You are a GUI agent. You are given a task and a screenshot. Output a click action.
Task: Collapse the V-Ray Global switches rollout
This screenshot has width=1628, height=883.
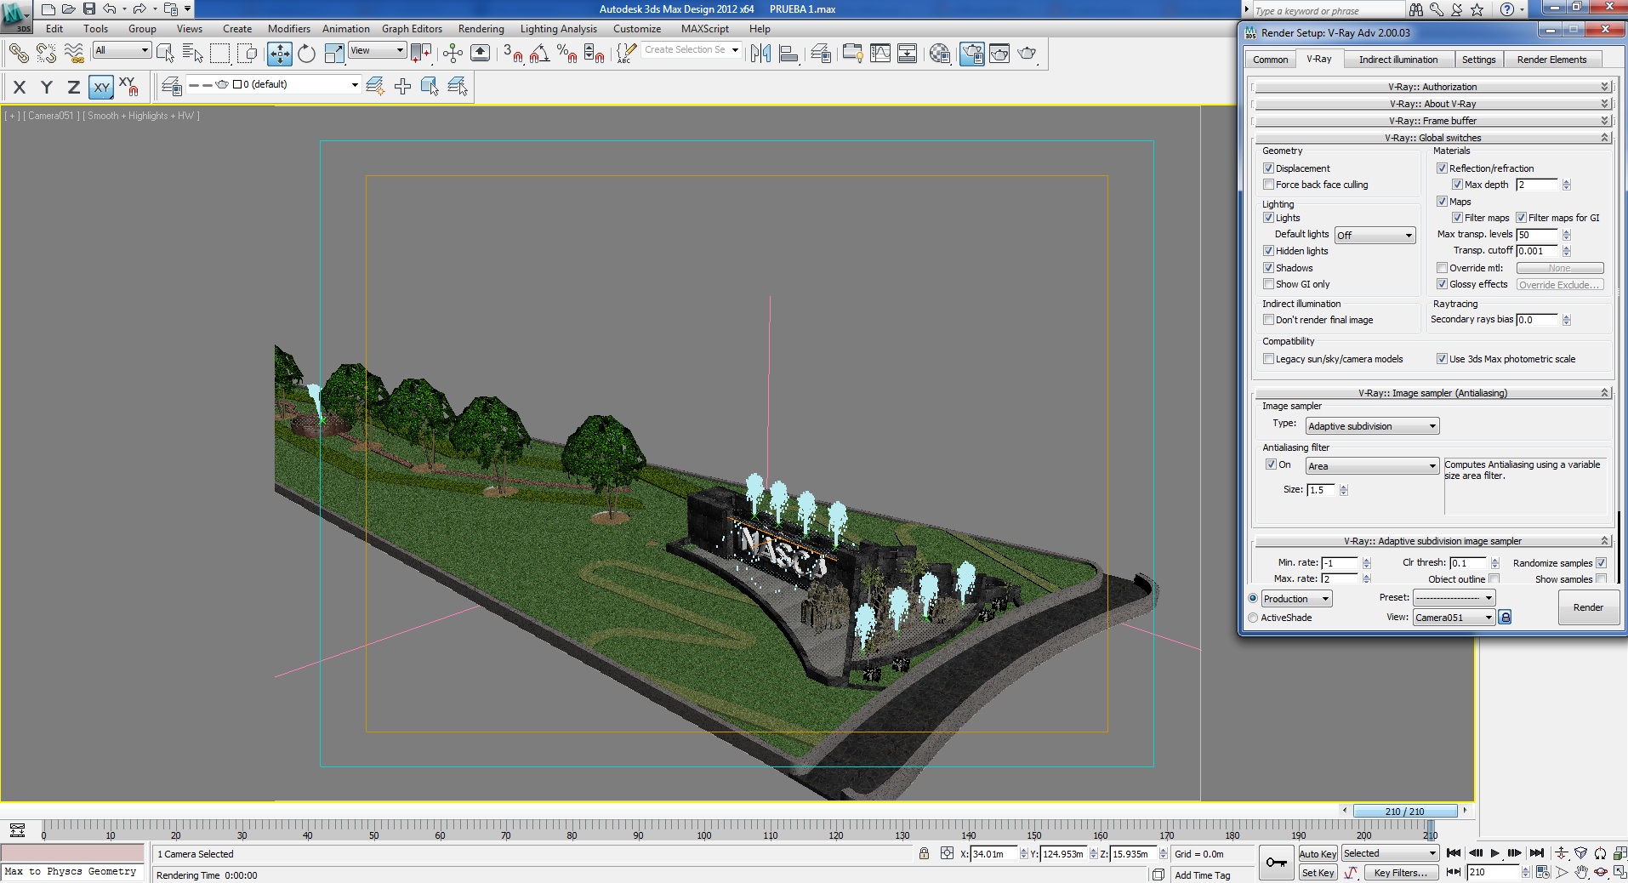click(x=1432, y=138)
